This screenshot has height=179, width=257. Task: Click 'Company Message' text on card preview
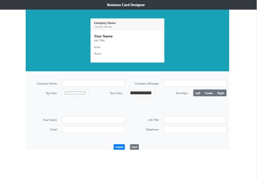click(x=103, y=27)
